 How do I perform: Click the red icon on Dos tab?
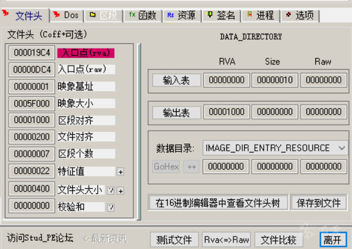coord(56,15)
